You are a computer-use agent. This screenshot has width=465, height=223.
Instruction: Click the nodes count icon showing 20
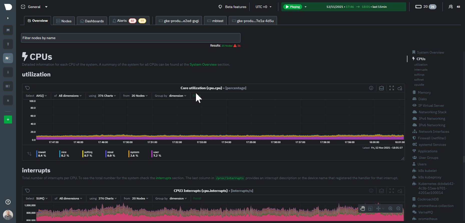tap(421, 7)
